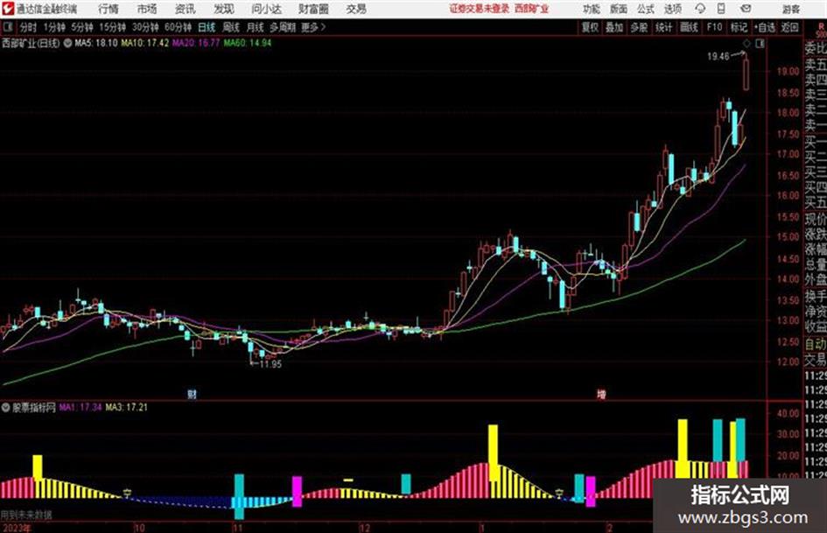Viewport: 827px width, 533px height.
Task: Open the 行情 menu
Action: pyautogui.click(x=109, y=9)
